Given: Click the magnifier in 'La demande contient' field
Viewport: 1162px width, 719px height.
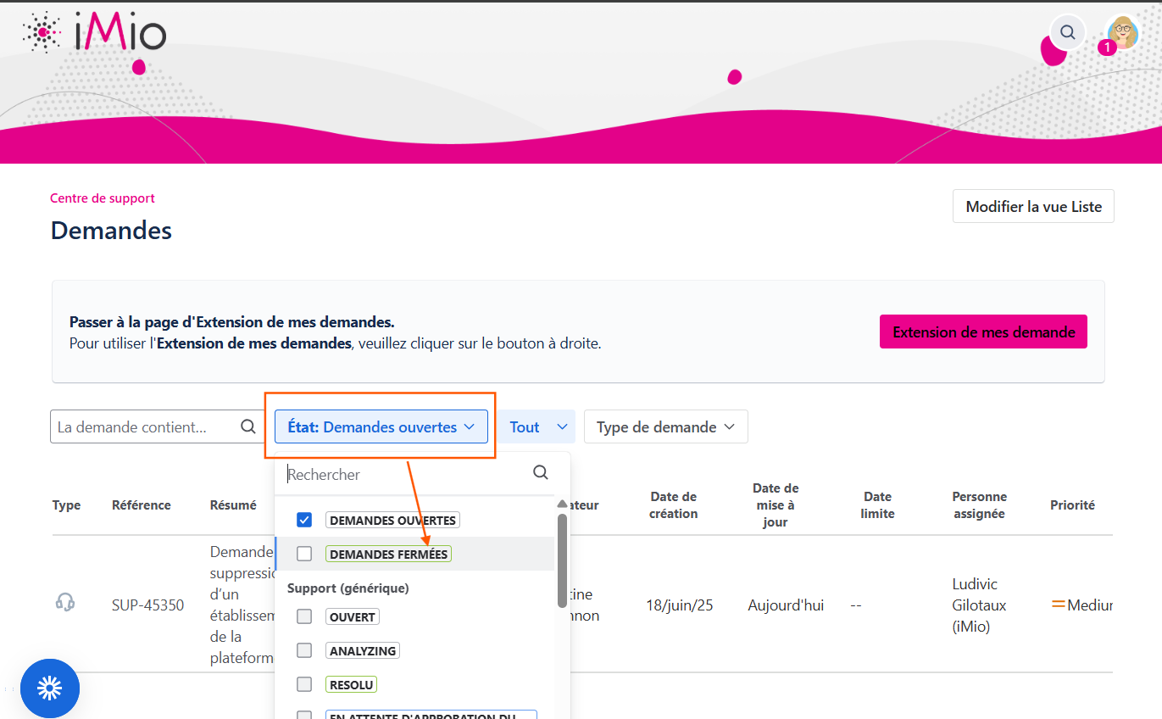Looking at the screenshot, I should click(248, 427).
